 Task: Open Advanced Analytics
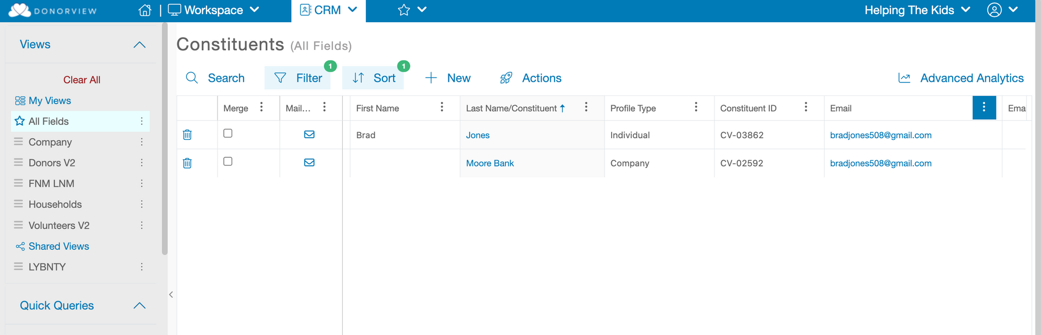(x=961, y=78)
